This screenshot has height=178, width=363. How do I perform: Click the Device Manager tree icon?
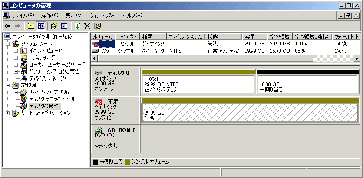(24, 78)
